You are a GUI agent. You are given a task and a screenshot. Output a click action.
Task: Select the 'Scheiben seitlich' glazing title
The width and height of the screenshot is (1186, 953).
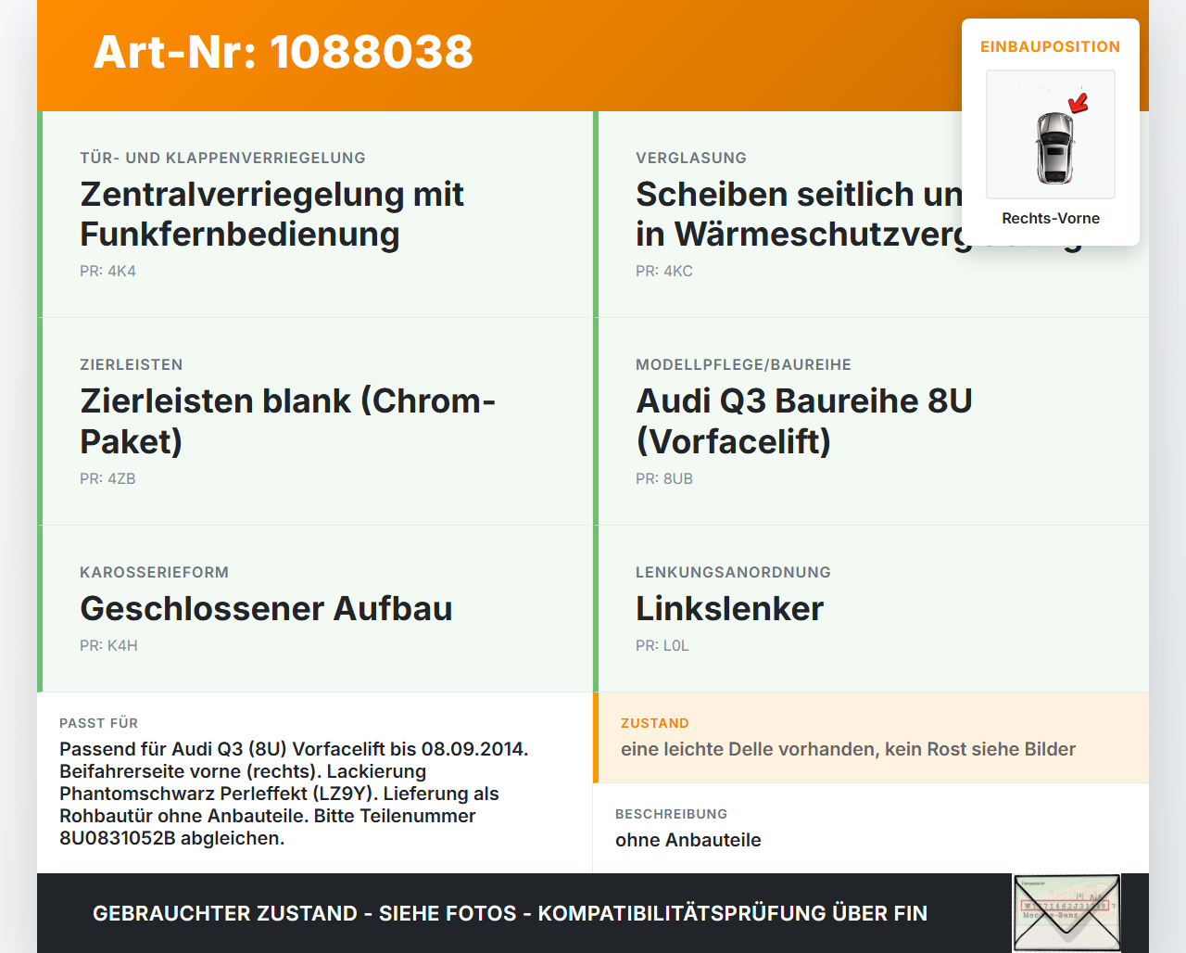pyautogui.click(x=799, y=214)
